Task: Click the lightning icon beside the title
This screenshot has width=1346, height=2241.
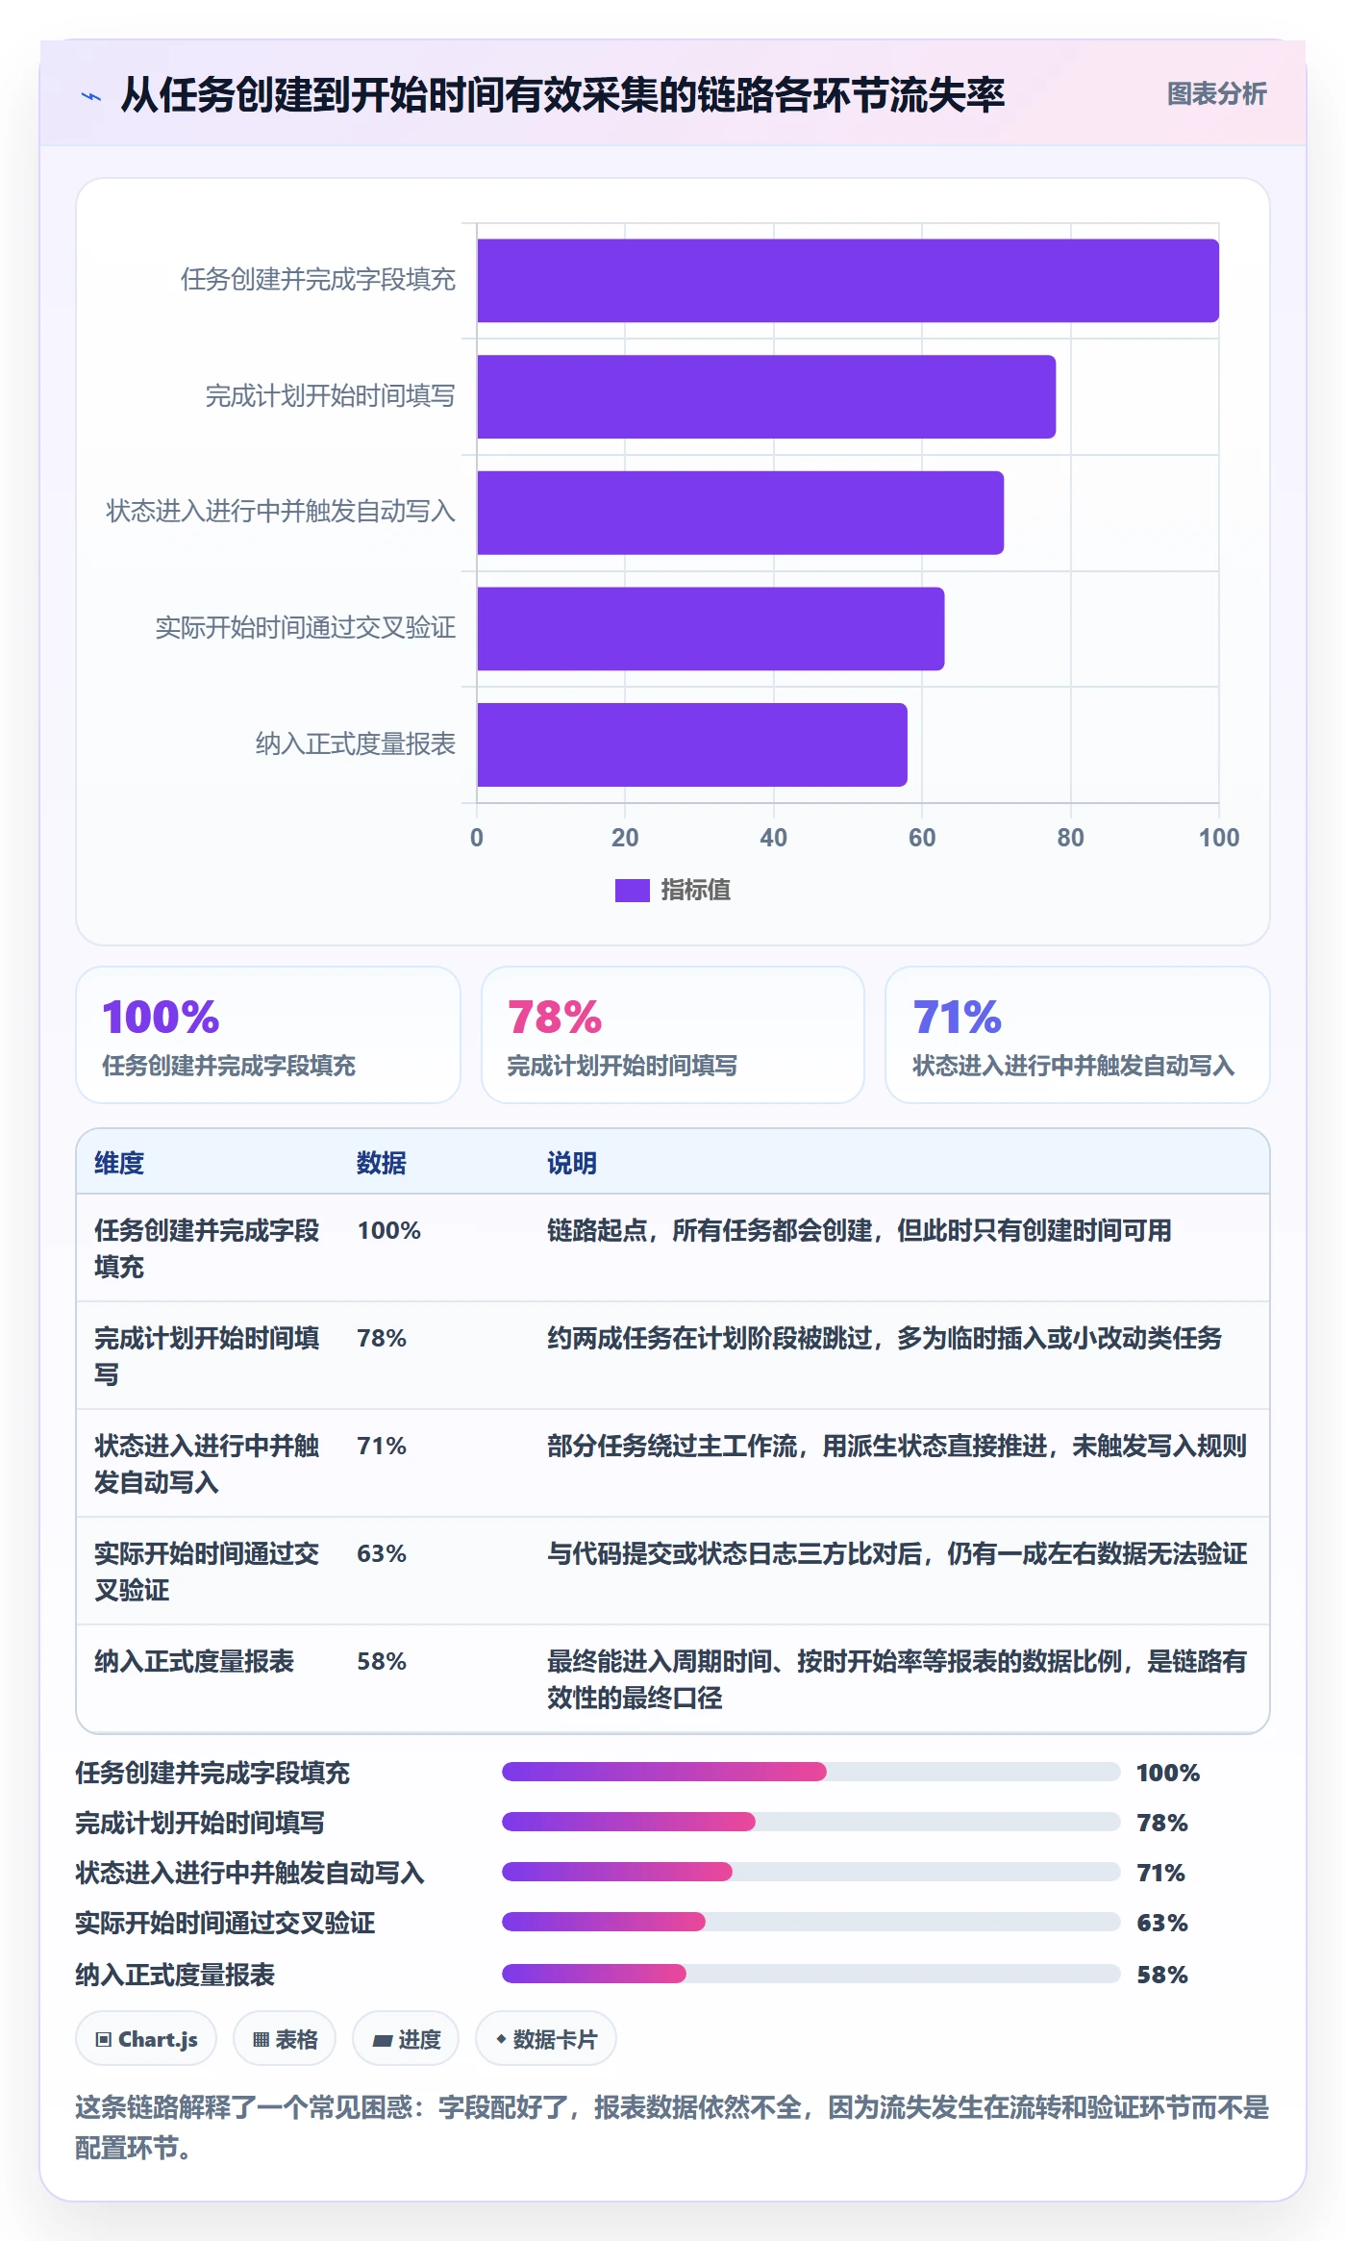Action: (91, 95)
